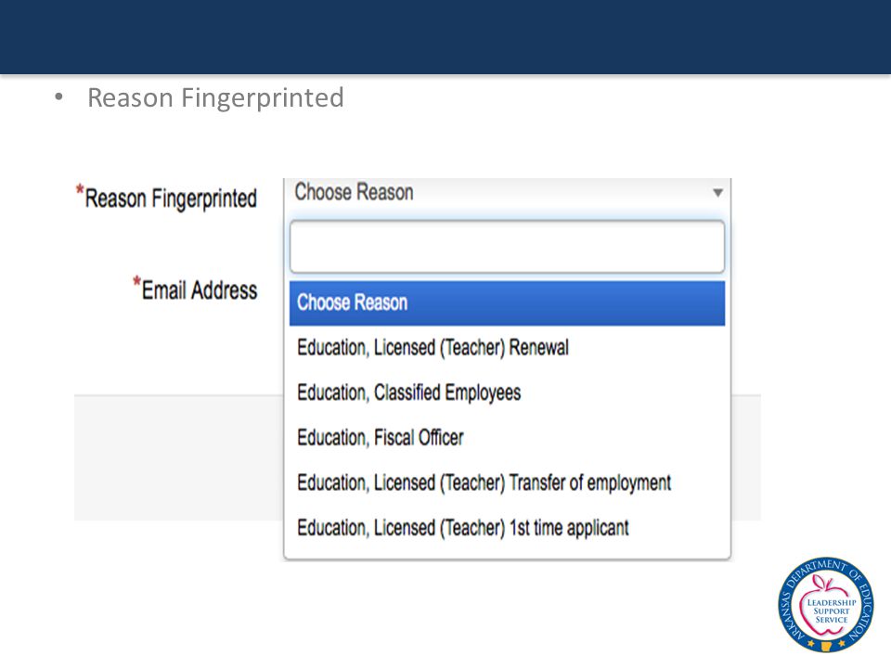Open the Choose Reason combo box

pyautogui.click(x=507, y=193)
